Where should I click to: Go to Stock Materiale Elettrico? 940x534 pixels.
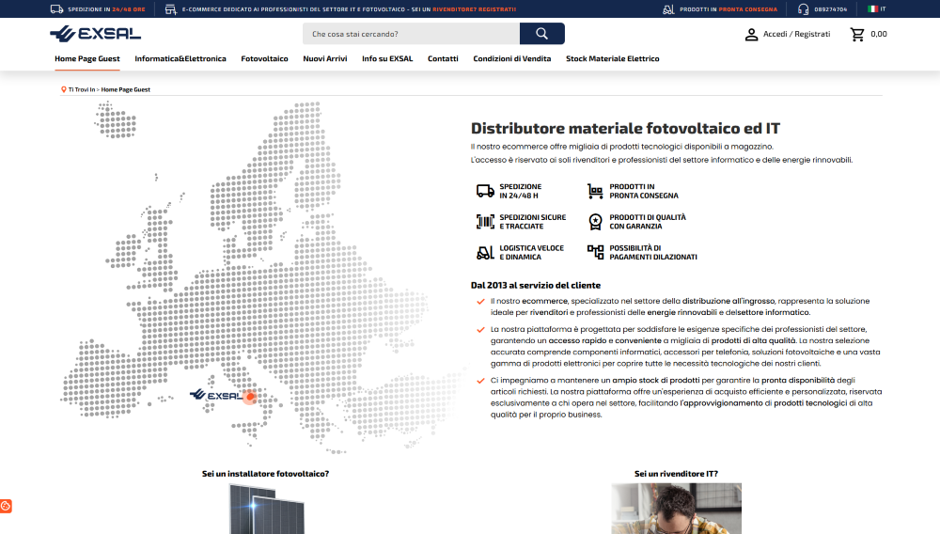click(612, 58)
